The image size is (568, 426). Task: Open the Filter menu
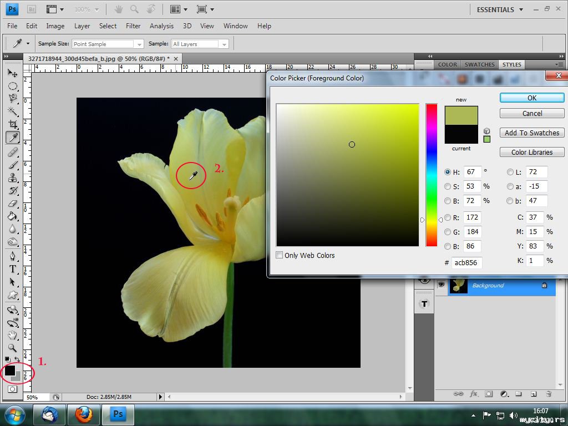[x=133, y=26]
